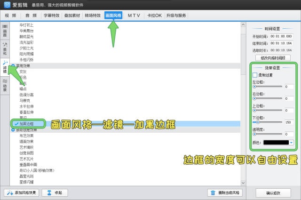
Task: Click the list scrollbar down arrow
Action: coord(243,183)
